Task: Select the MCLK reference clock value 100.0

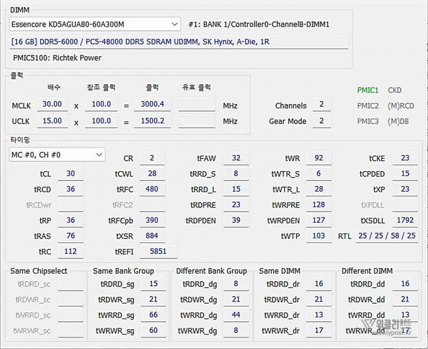Action: 101,104
